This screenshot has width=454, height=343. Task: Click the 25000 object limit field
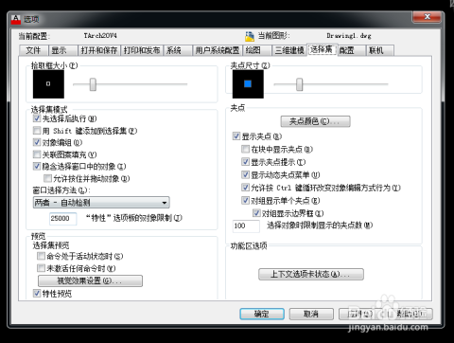point(63,218)
